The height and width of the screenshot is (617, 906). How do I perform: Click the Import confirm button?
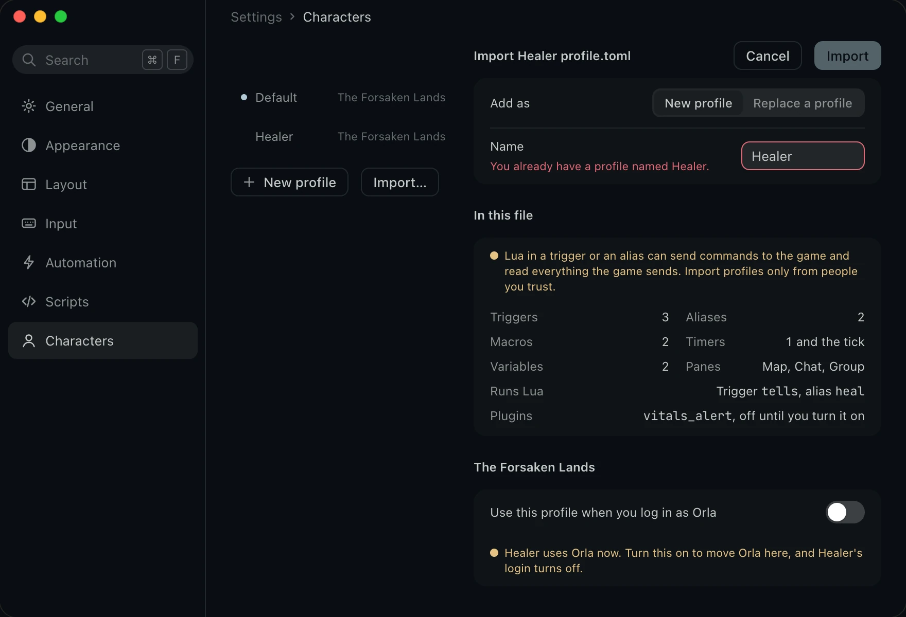point(847,56)
